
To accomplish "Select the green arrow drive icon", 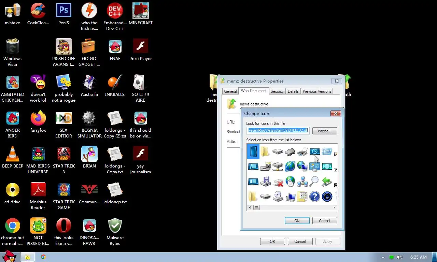I will click(x=327, y=181).
